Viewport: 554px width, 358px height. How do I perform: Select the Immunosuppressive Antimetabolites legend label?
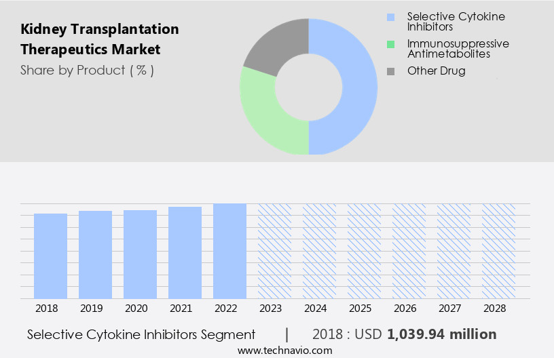(x=458, y=48)
